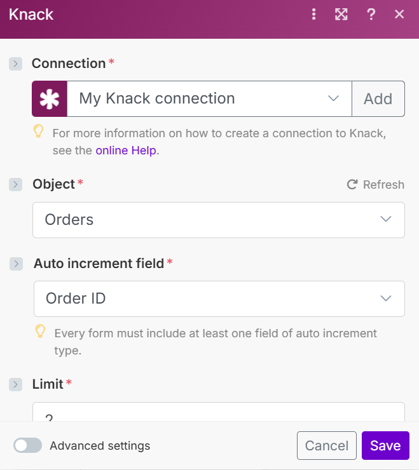419x470 pixels.
Task: Open the online Help link
Action: tap(127, 151)
